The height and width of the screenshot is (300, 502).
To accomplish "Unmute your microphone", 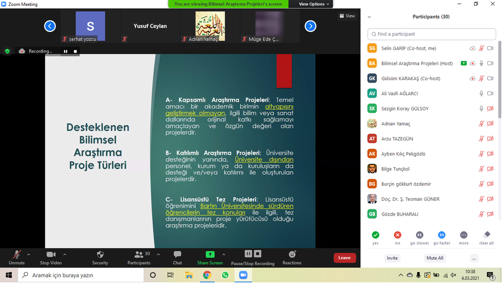I will (17, 254).
